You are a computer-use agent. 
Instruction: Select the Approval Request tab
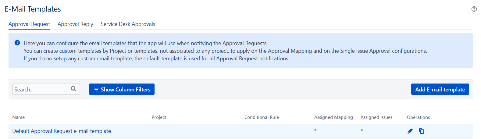click(29, 24)
